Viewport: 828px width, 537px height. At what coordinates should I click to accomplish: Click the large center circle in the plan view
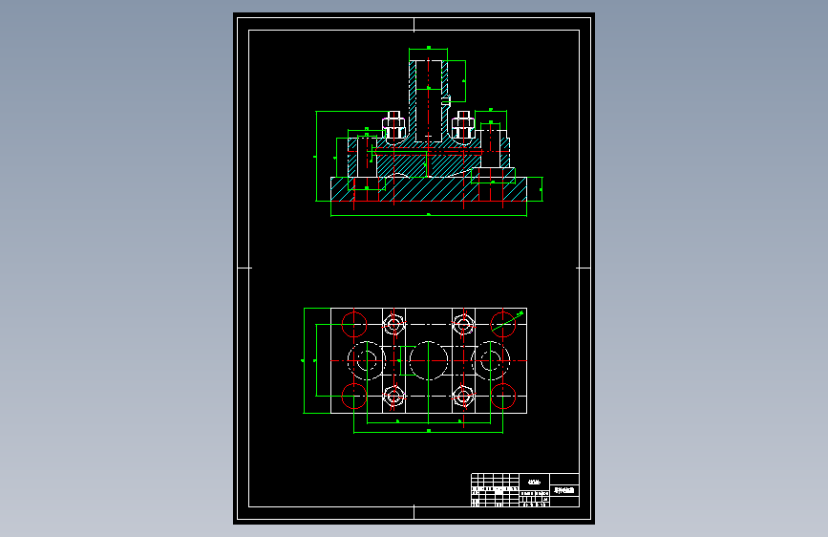428,361
